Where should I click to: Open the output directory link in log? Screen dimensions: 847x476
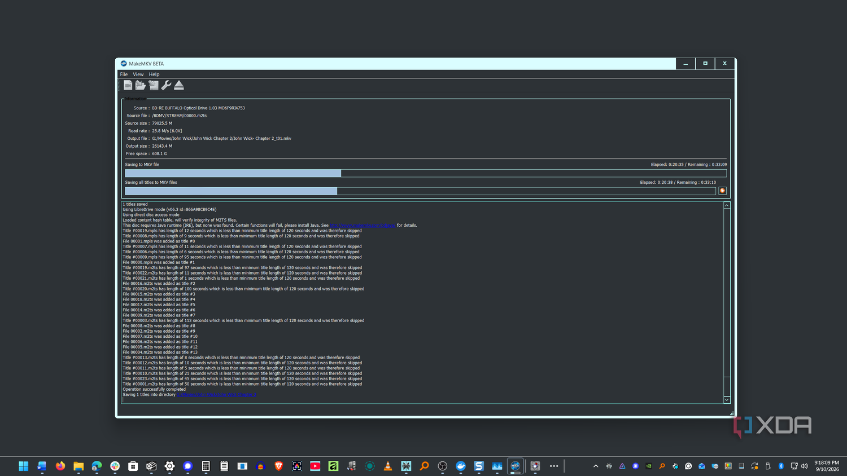point(216,395)
